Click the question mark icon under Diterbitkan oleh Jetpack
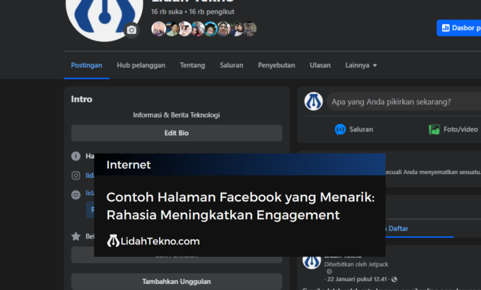481x290 pixels. pyautogui.click(x=329, y=271)
